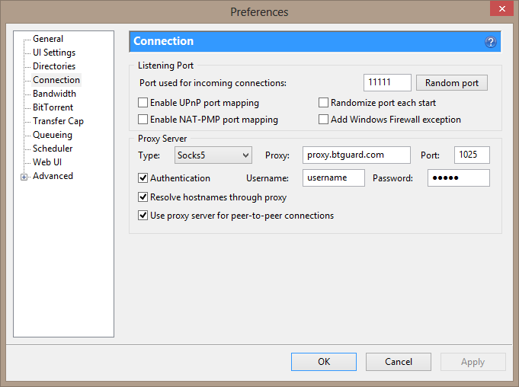Click the incoming port number field
This screenshot has height=387, width=519.
(x=387, y=83)
